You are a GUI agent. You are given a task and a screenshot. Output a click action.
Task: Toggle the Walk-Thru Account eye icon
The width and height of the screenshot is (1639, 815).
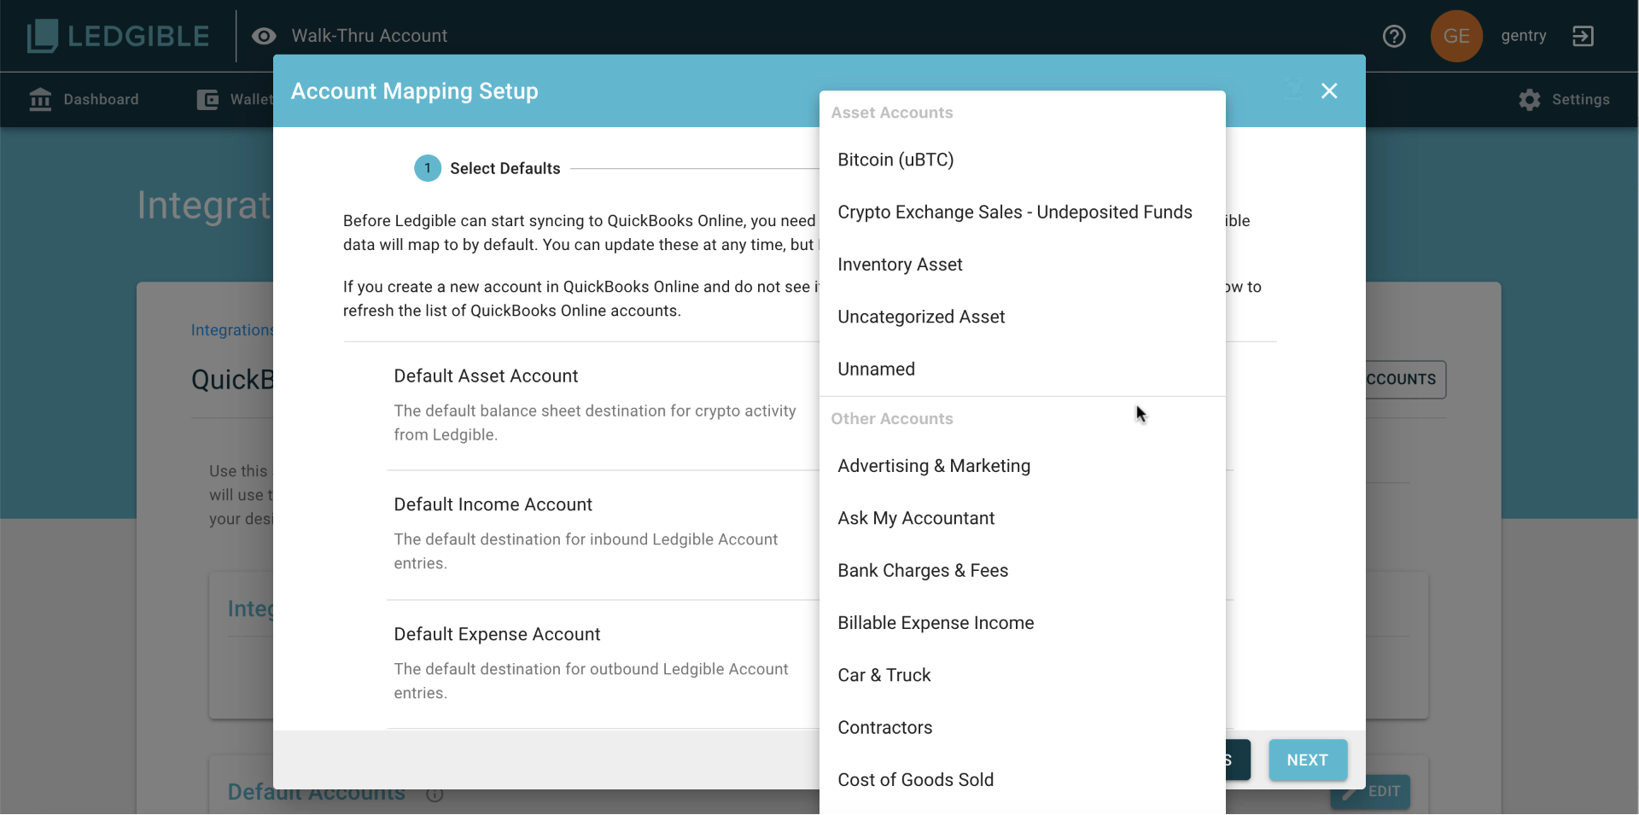(x=264, y=36)
